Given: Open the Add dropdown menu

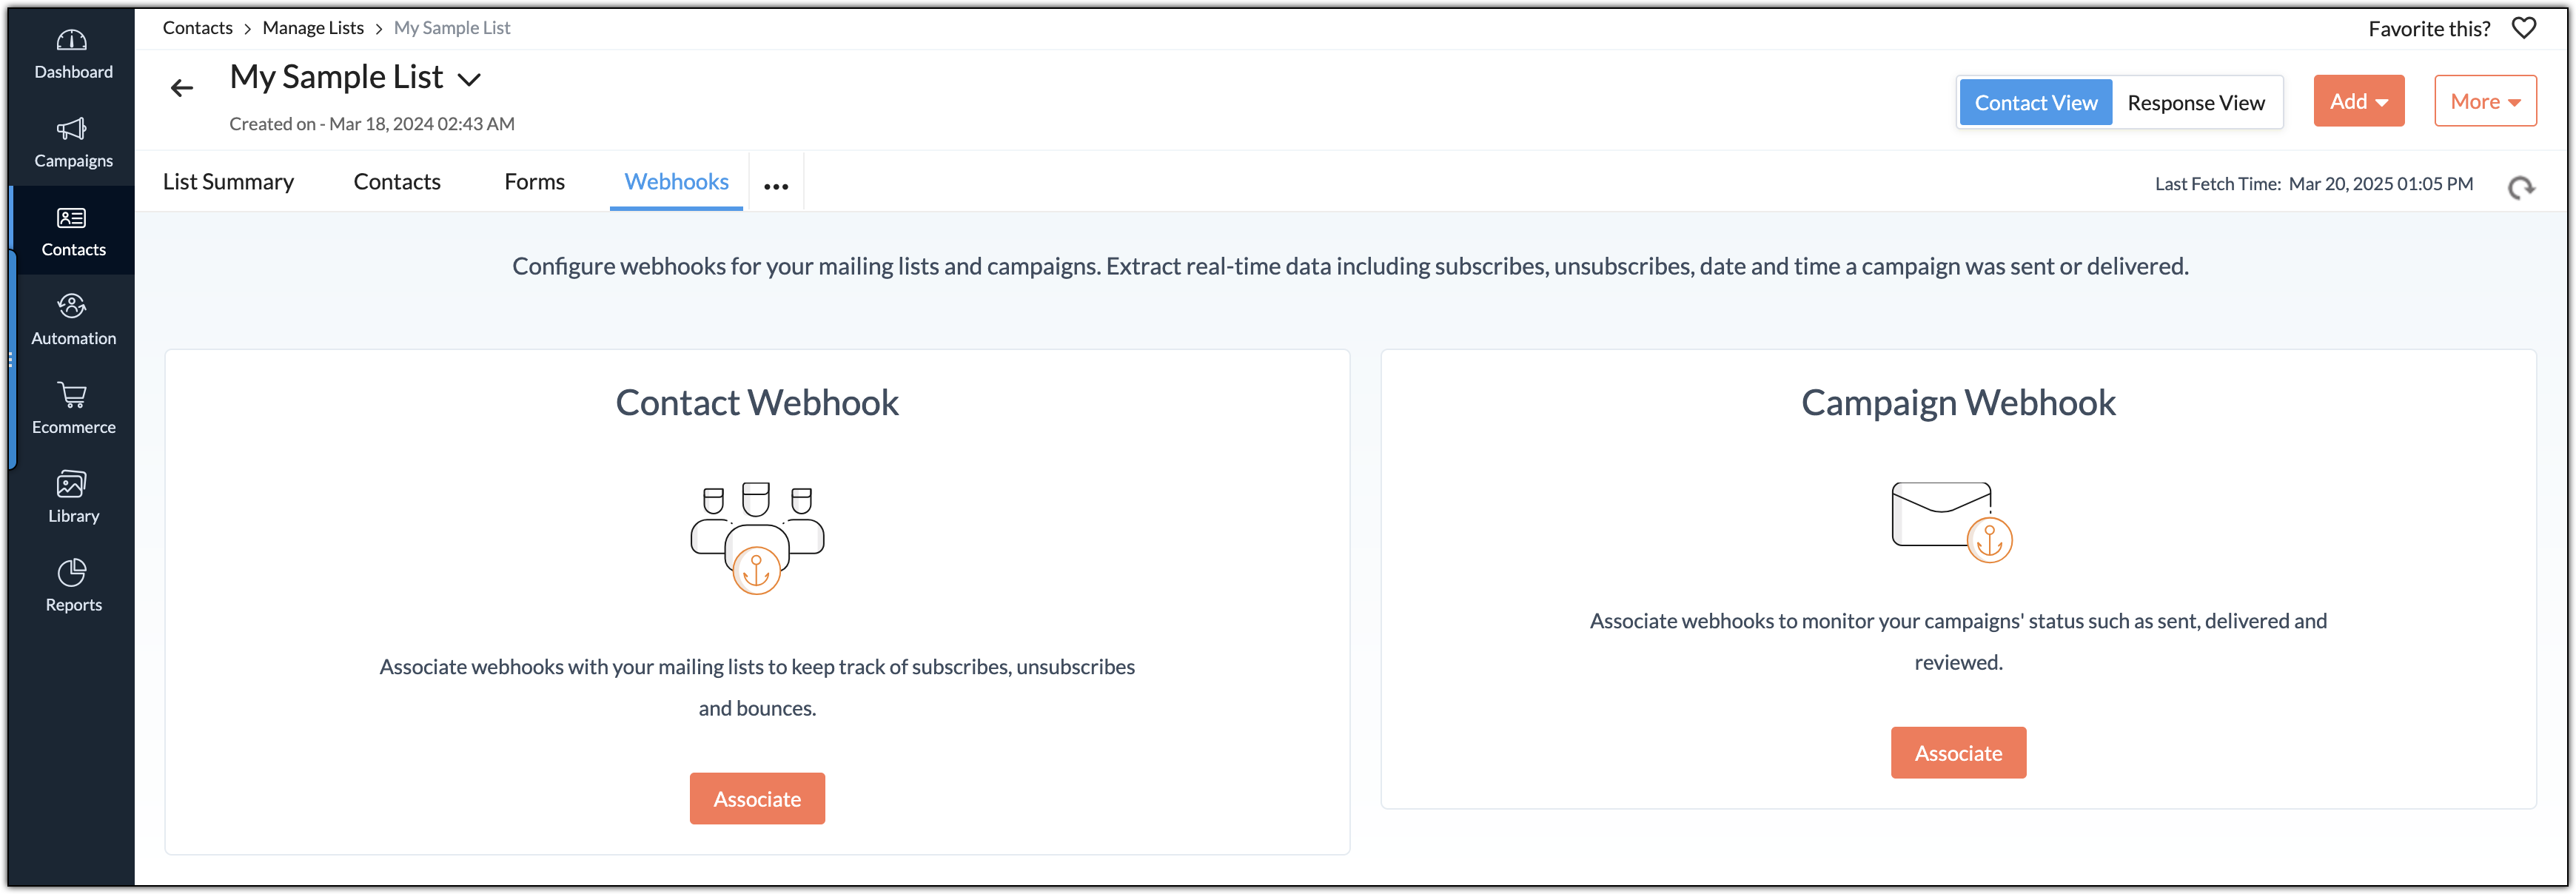Looking at the screenshot, I should 2358,100.
